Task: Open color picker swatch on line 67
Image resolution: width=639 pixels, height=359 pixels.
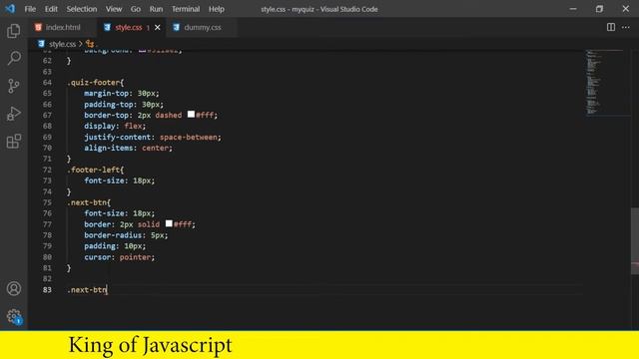Action: tap(191, 115)
